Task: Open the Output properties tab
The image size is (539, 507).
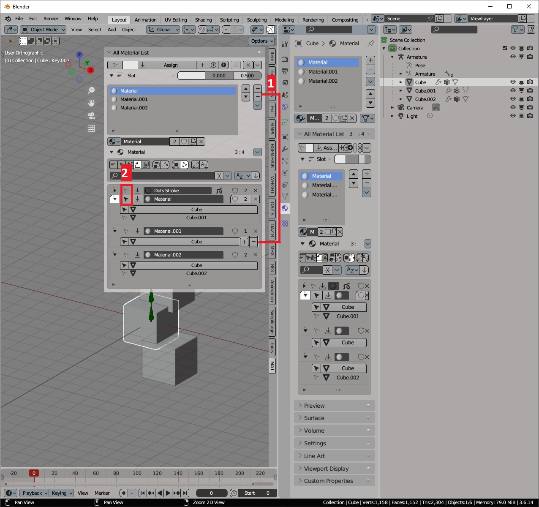Action: 285,71
